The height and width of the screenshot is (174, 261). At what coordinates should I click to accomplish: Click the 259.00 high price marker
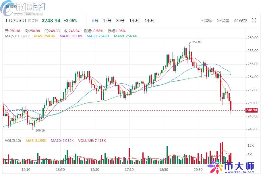(x=197, y=42)
